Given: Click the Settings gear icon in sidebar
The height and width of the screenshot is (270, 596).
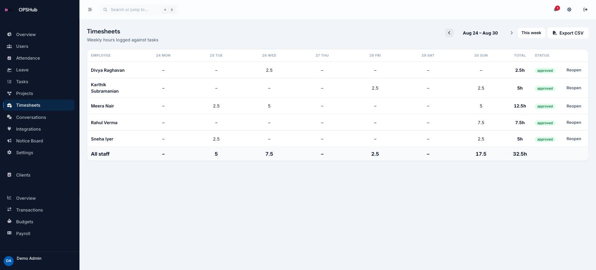Looking at the screenshot, I should [9, 152].
